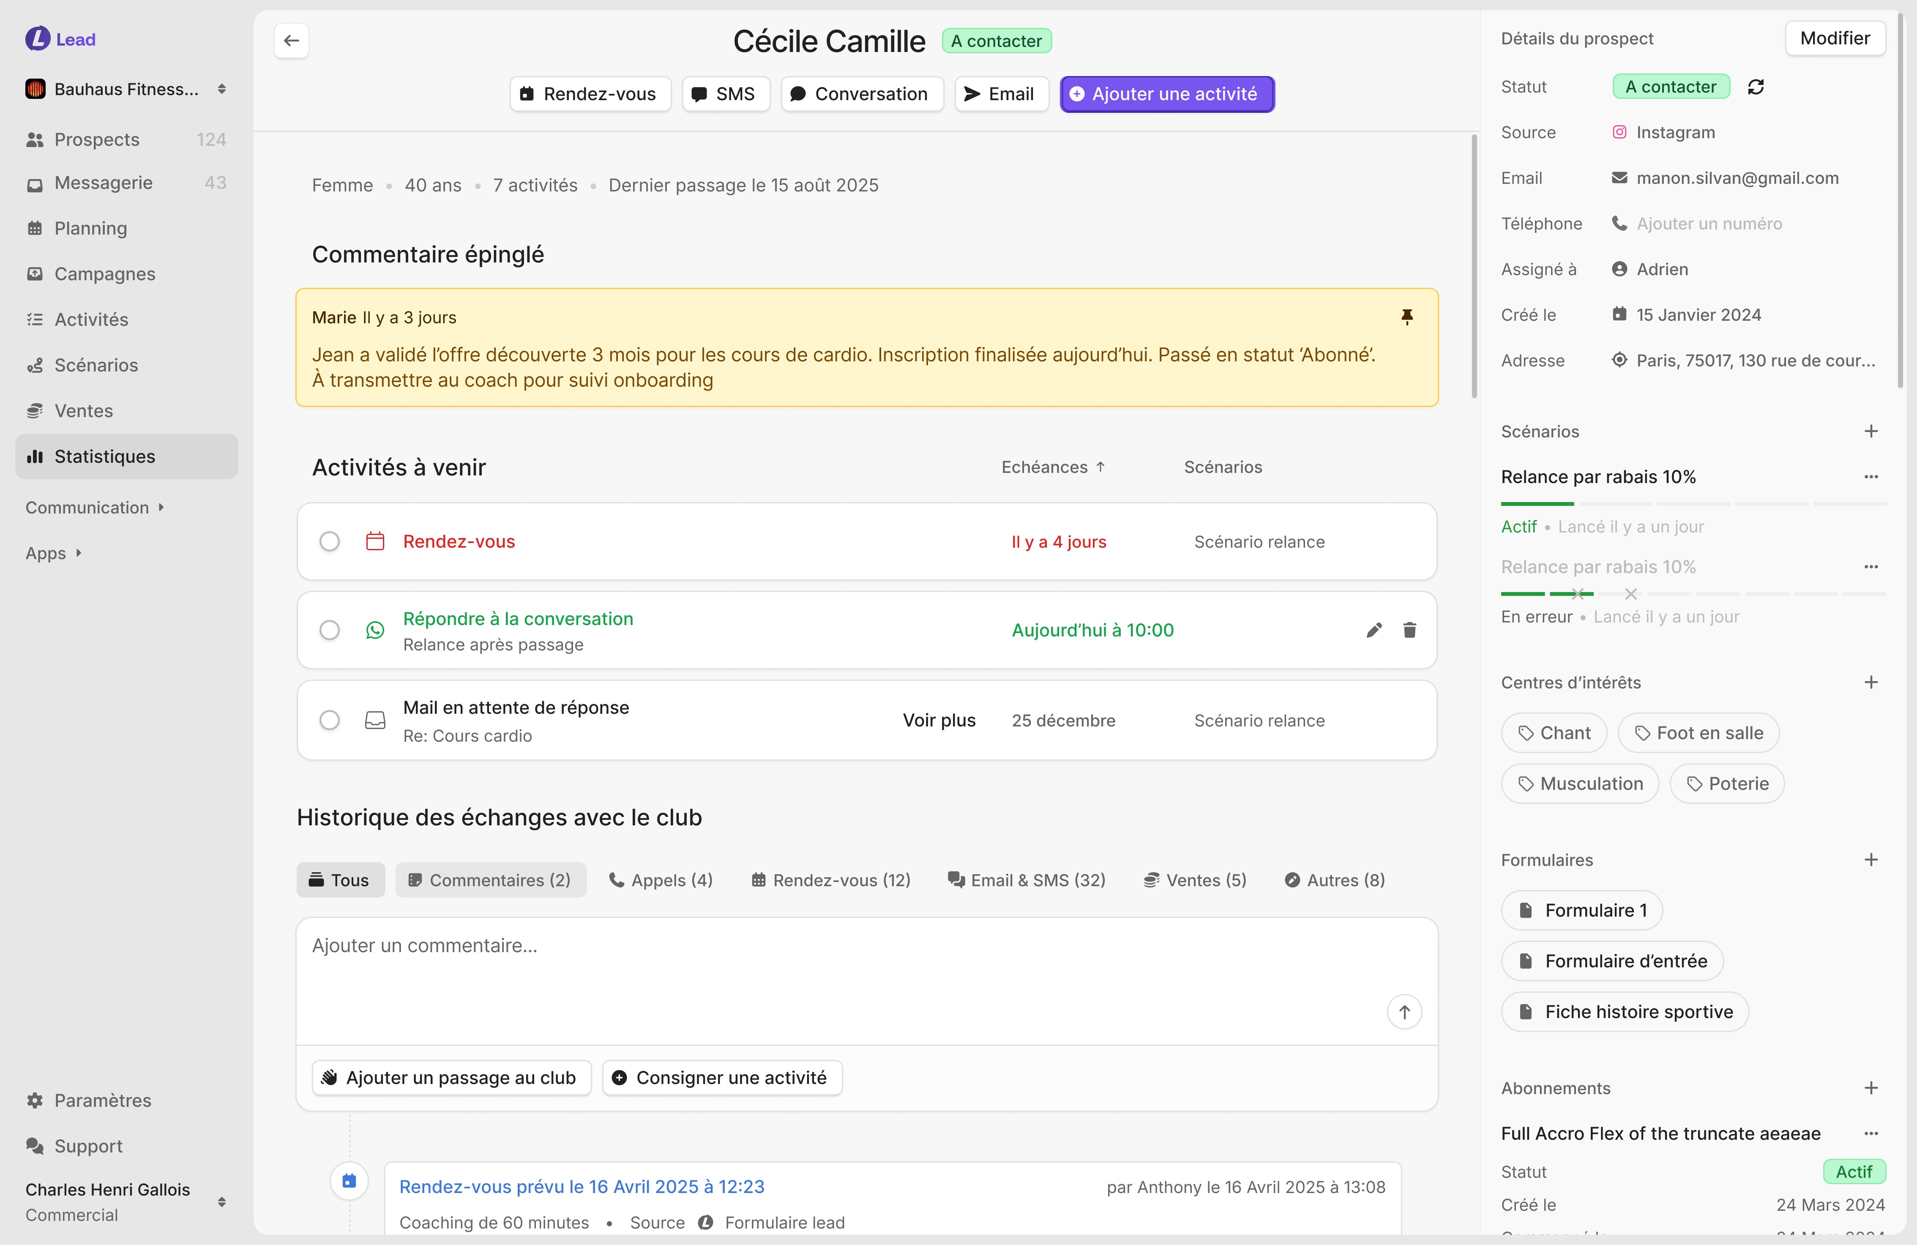Click the pencil edit icon on conversation activity

(1374, 630)
